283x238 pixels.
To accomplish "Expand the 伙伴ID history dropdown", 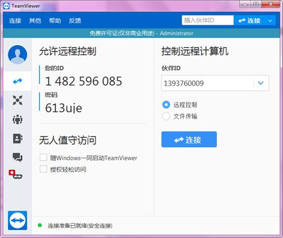I will pos(261,83).
